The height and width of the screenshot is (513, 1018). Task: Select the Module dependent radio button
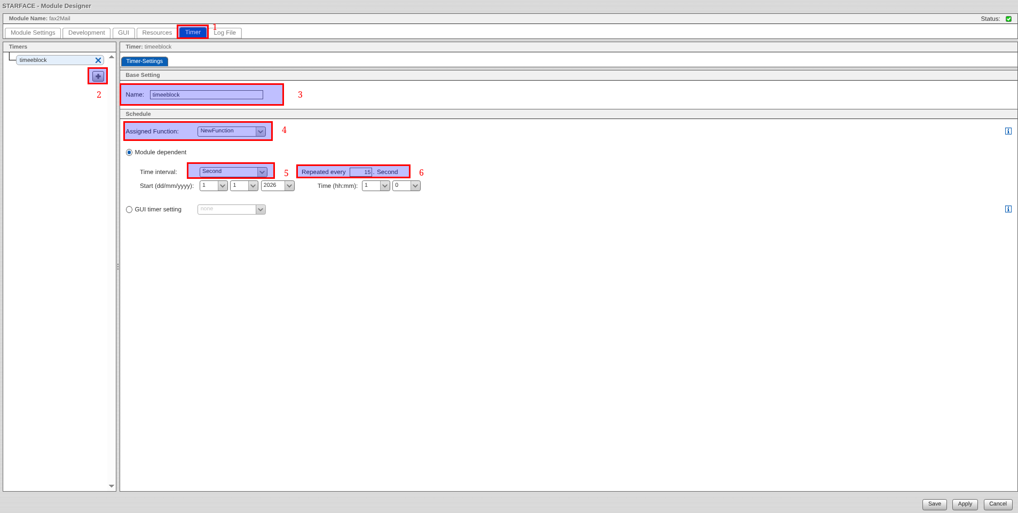129,153
